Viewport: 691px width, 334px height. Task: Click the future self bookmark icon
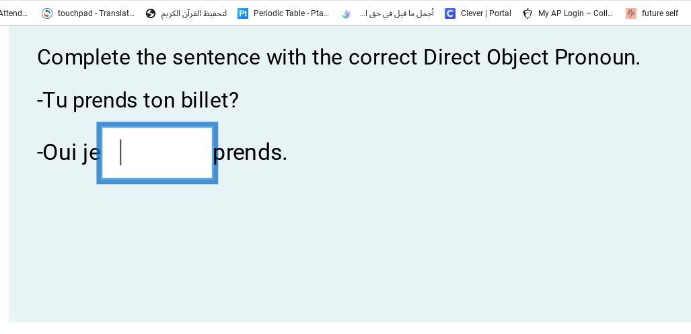pyautogui.click(x=631, y=13)
